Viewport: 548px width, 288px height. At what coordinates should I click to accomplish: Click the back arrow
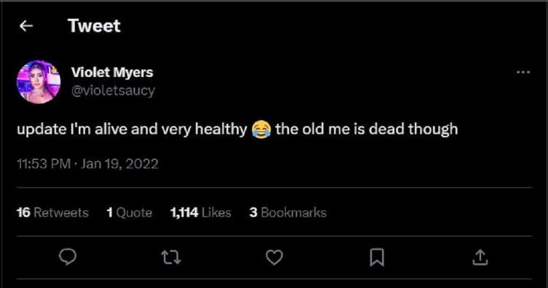[26, 26]
